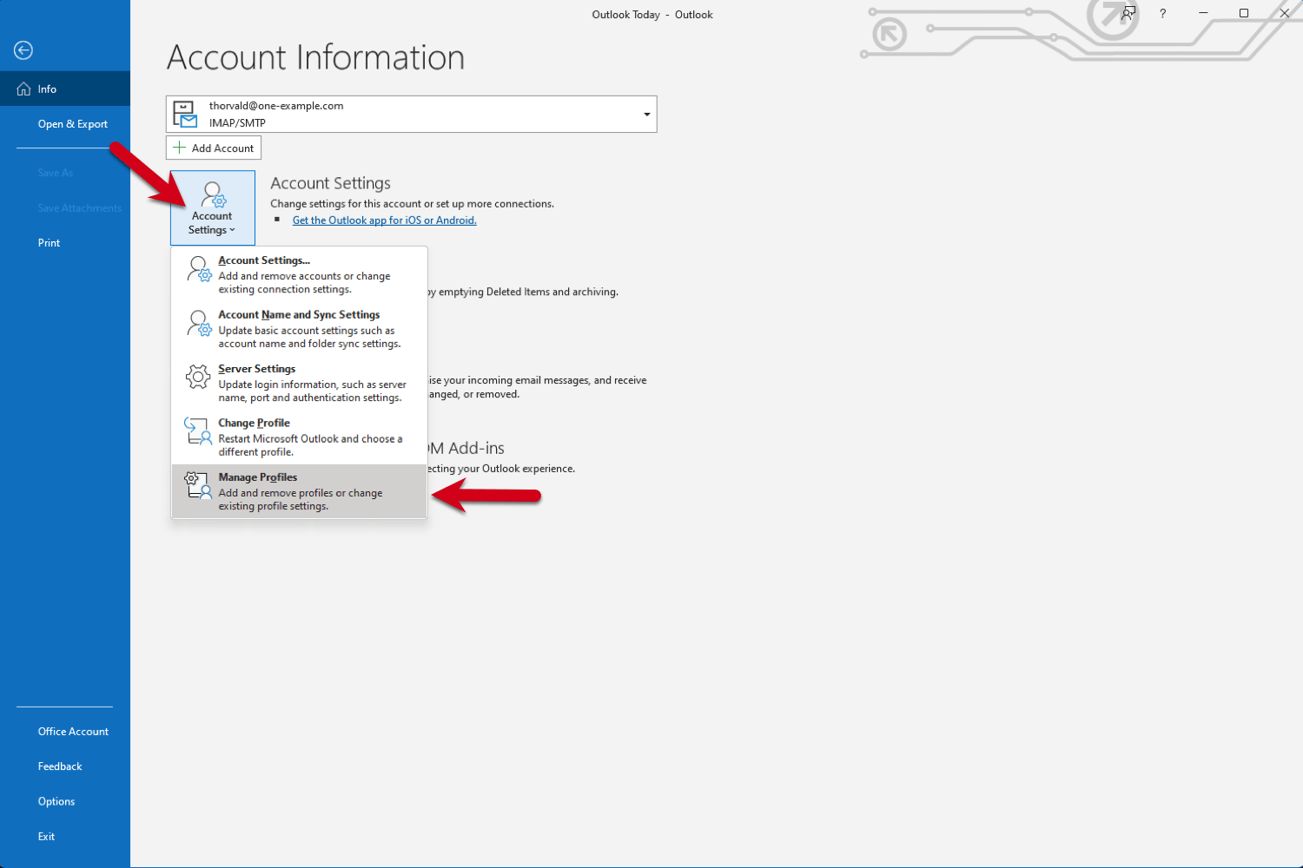Viewport: 1303px width, 868px height.
Task: Switch to Open & Export in sidebar
Action: pos(72,123)
